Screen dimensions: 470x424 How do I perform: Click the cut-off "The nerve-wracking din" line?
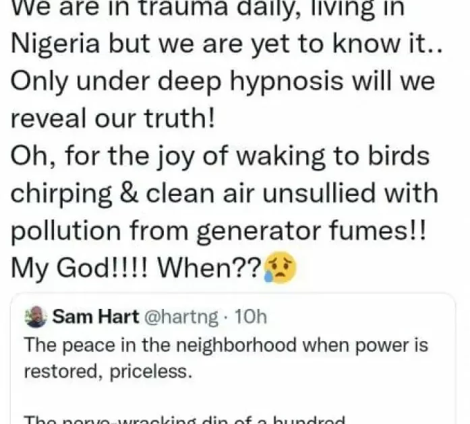184,418
